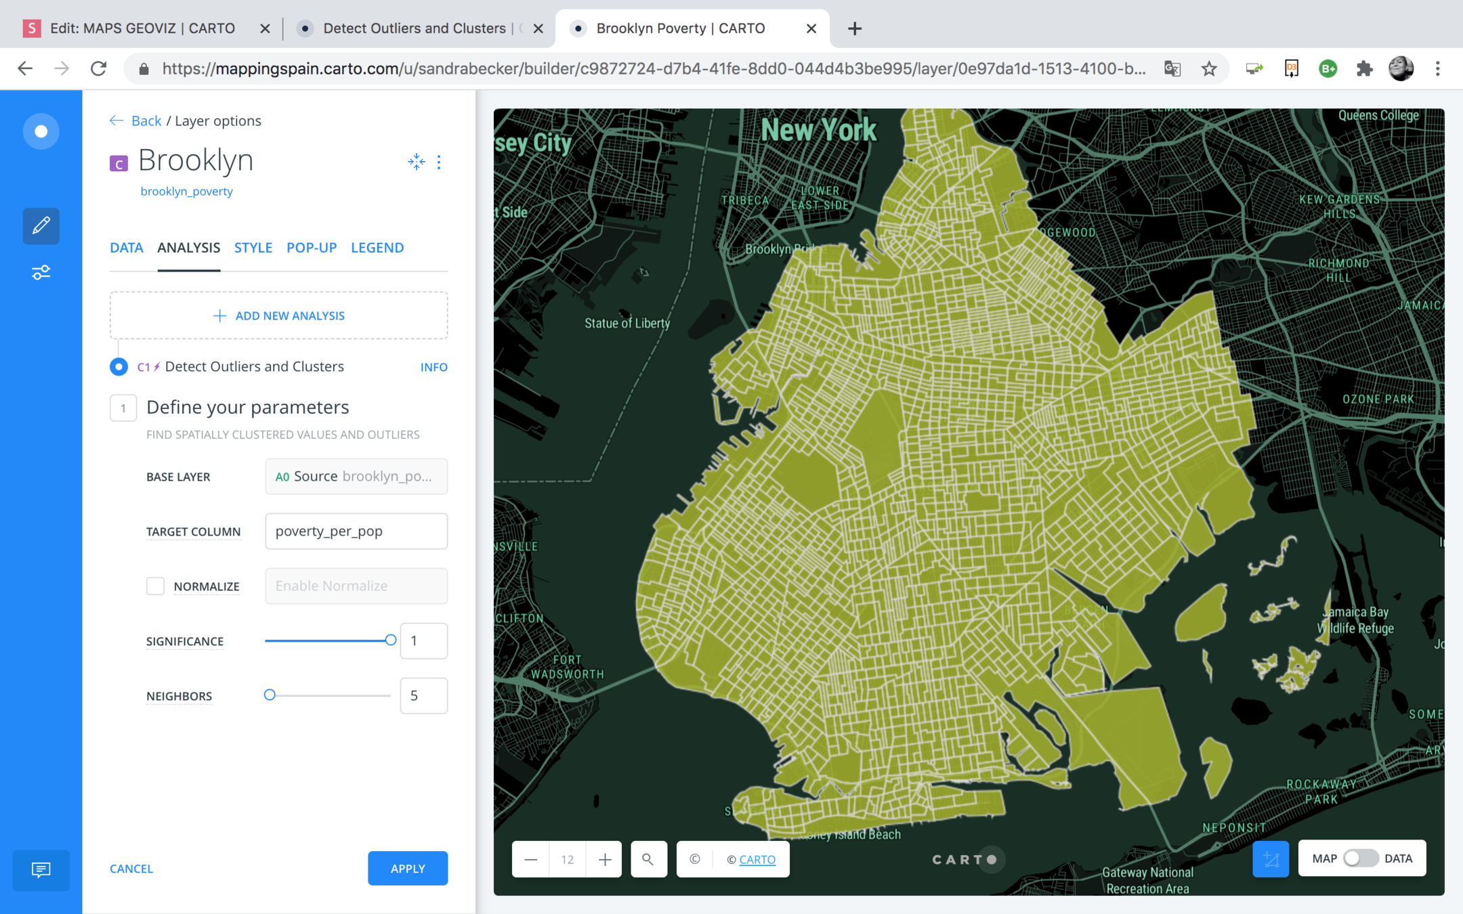This screenshot has height=914, width=1463.
Task: Open the feedback chat icon at bottom left
Action: click(41, 869)
